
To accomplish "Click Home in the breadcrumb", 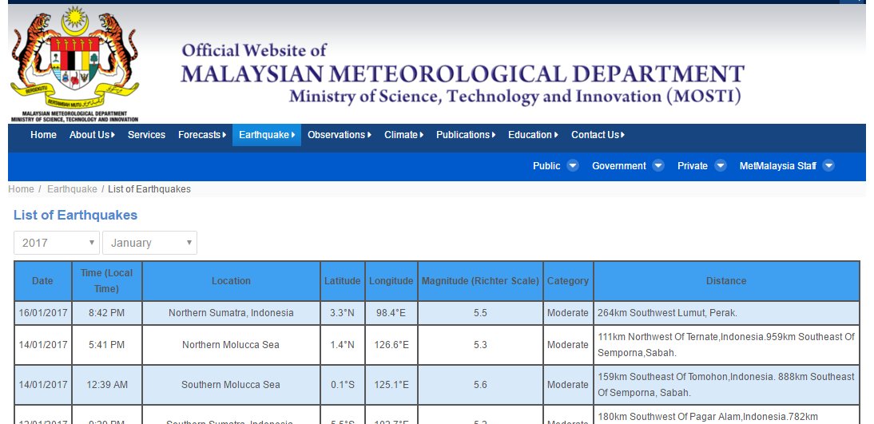I will [x=22, y=189].
